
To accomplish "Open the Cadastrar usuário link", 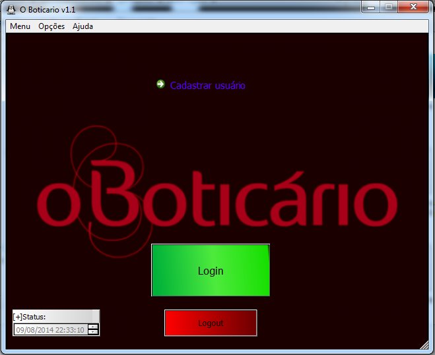I will (207, 86).
